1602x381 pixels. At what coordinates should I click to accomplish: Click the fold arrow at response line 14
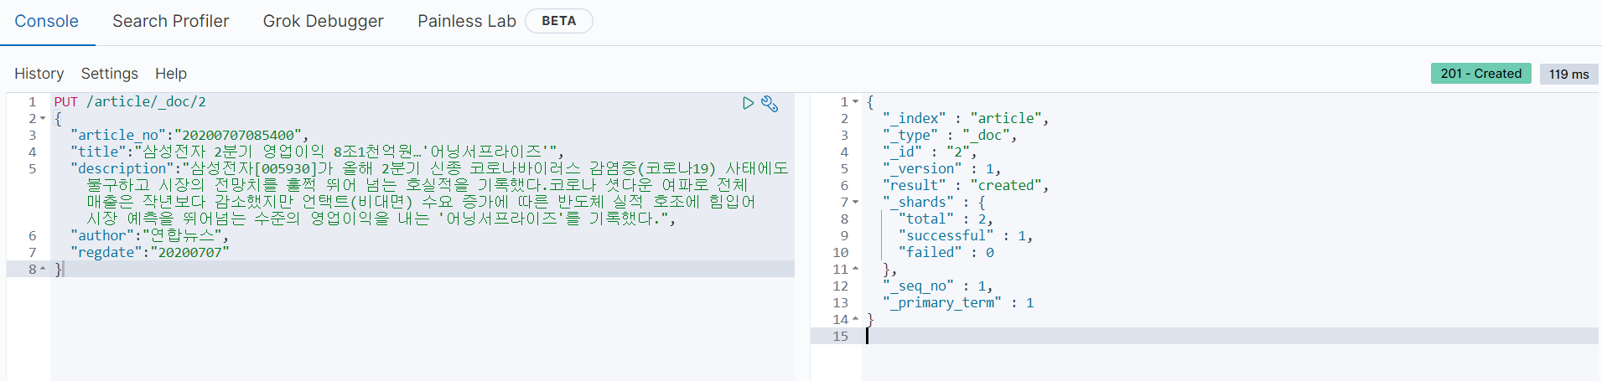(856, 319)
